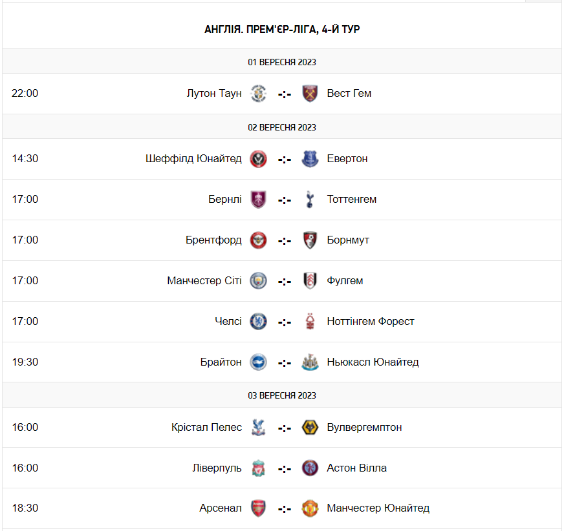Select the Nottingham Forest tree crest
Image resolution: width=564 pixels, height=531 pixels.
tap(310, 321)
